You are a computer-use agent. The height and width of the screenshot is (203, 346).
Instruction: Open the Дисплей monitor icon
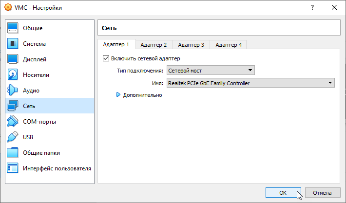click(13, 59)
